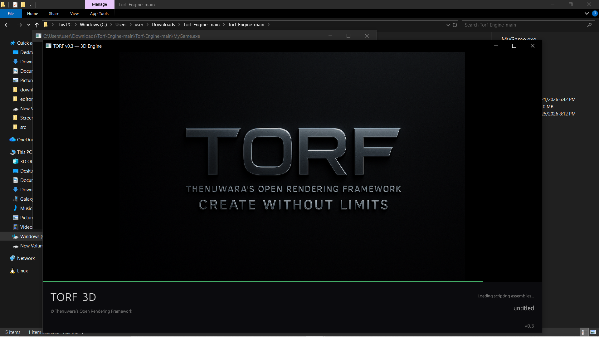
Task: Switch to large icons view in status bar
Action: (593, 332)
